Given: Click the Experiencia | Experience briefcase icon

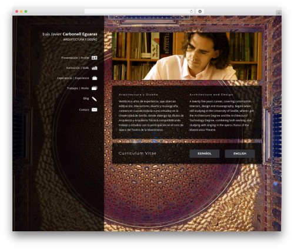Looking at the screenshot, I should tap(95, 78).
